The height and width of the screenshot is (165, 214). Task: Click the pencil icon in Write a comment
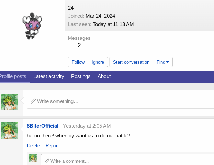coord(47,161)
